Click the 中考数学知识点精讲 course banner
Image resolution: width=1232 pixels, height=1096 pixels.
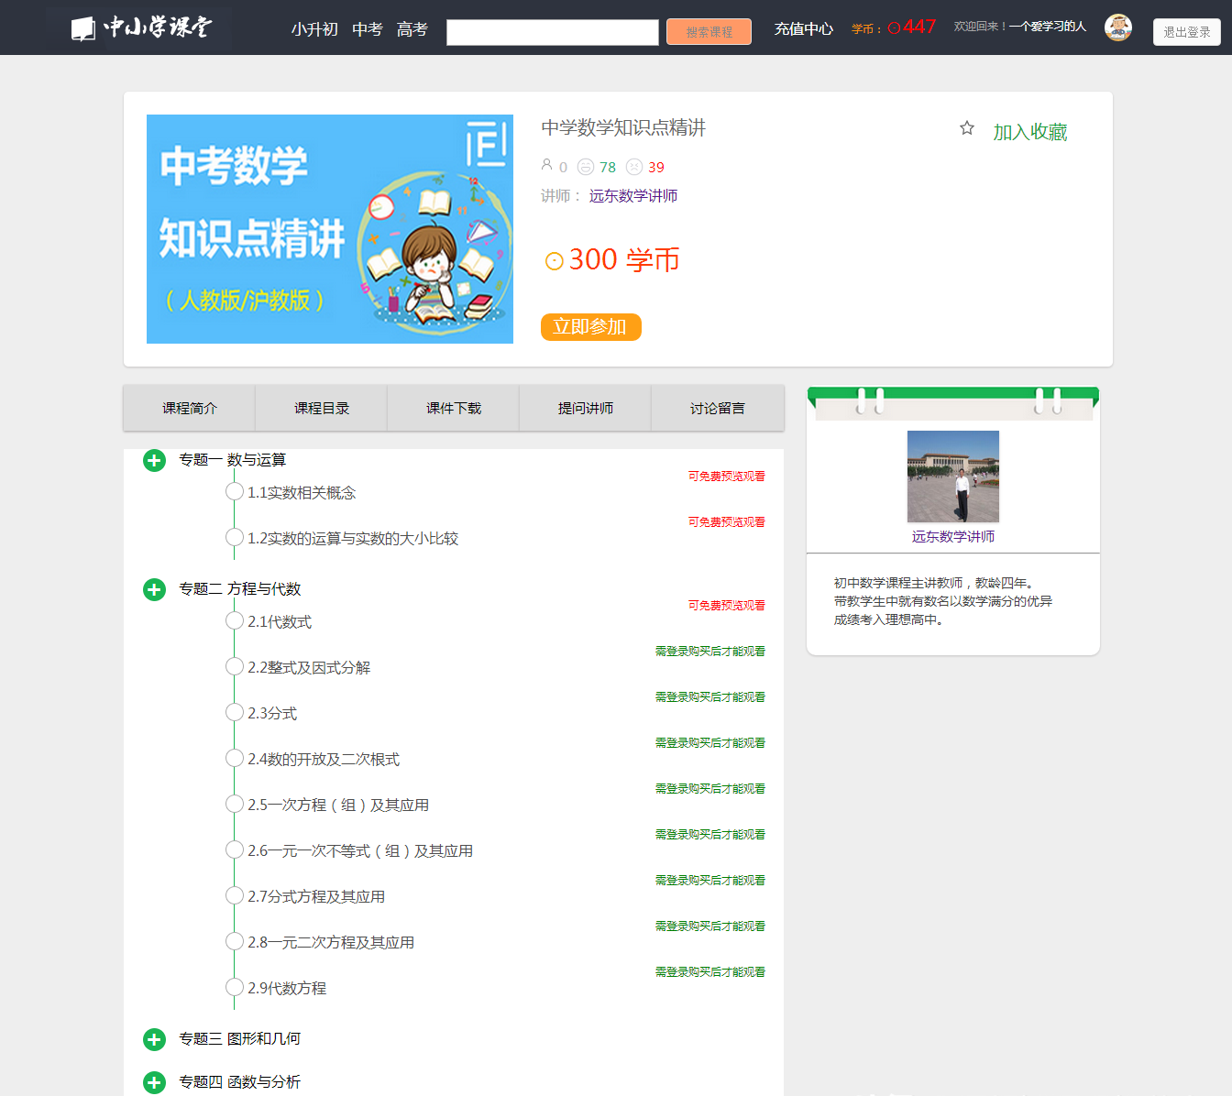pos(330,229)
